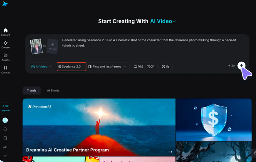Screen dimensions: 256x162
Task: Open notifications bell icon
Action: (x=5, y=129)
